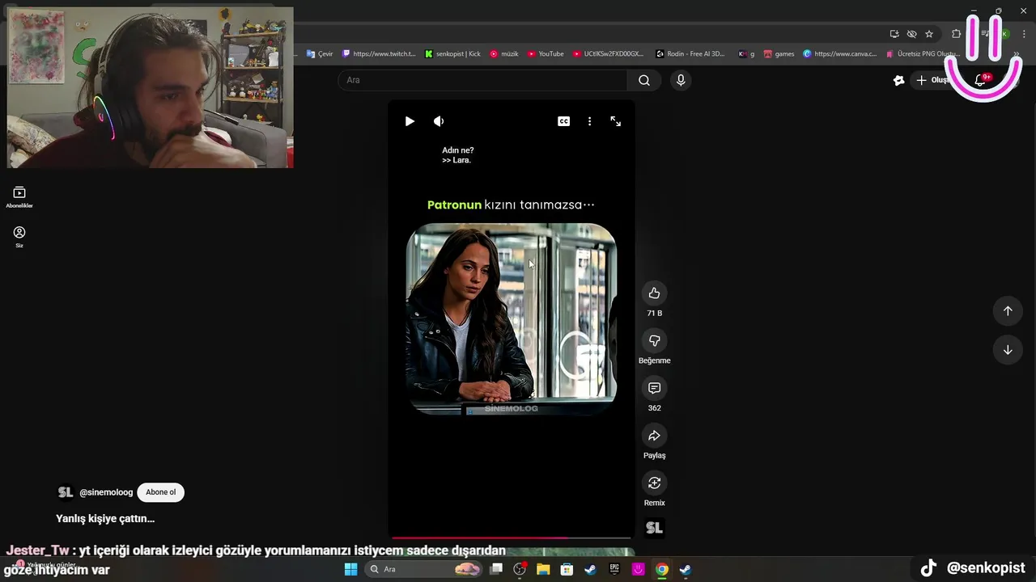The width and height of the screenshot is (1036, 582).
Task: Open the SL sound icon beneath Remix
Action: (x=654, y=528)
